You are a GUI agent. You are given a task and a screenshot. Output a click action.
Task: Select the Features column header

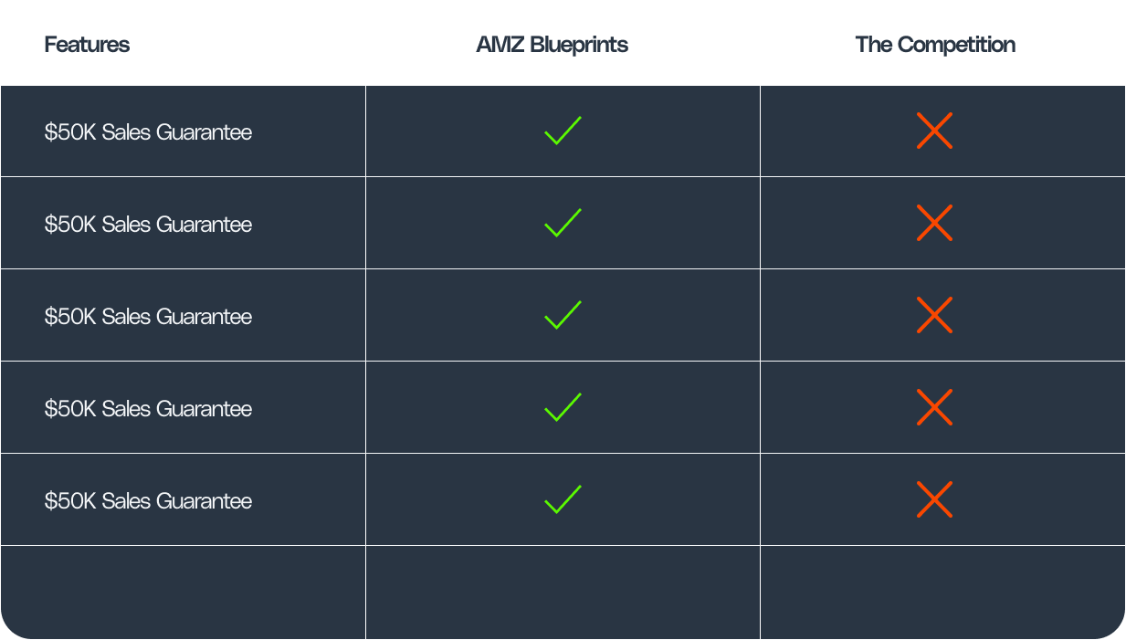pos(87,45)
